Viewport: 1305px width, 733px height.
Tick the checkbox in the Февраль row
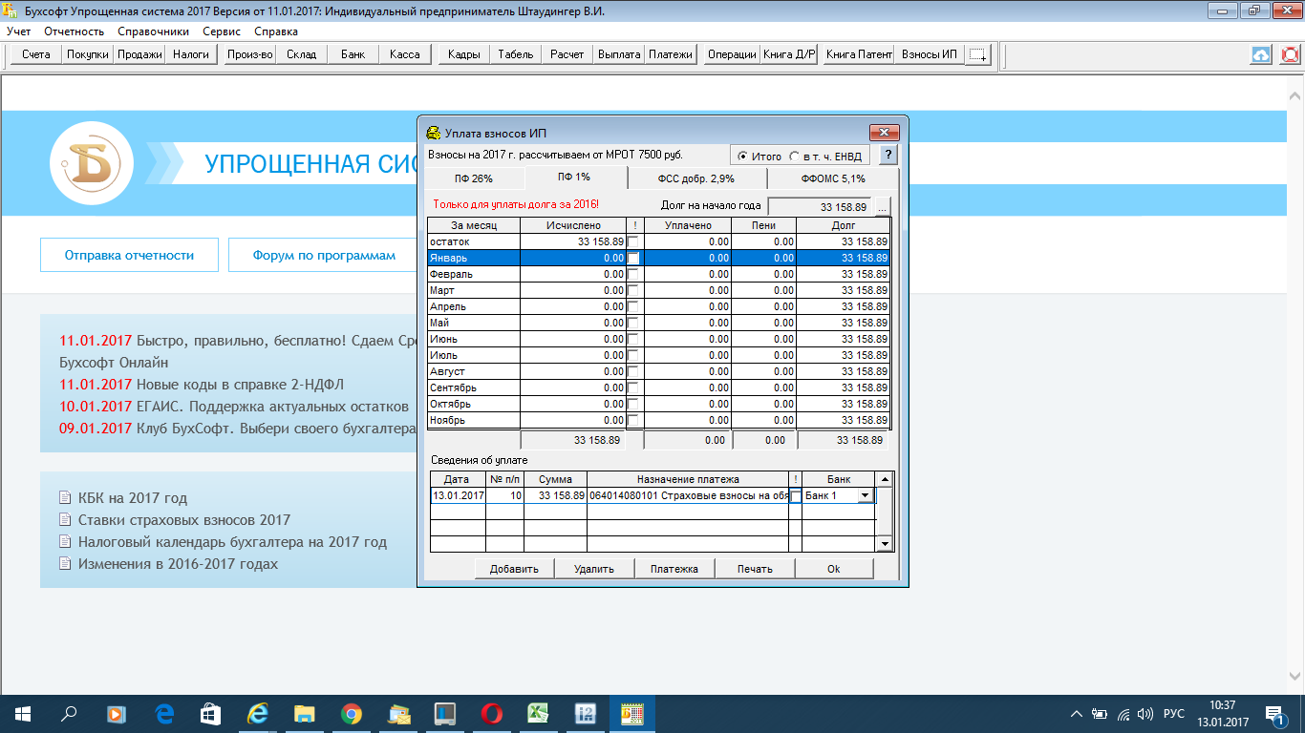(x=633, y=274)
